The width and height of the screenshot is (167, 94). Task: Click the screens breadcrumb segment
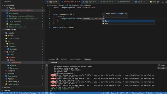coord(54,5)
